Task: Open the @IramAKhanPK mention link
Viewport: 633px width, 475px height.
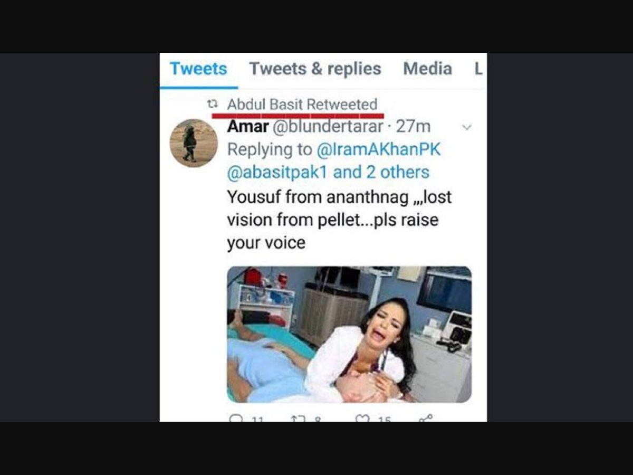Action: 378,149
